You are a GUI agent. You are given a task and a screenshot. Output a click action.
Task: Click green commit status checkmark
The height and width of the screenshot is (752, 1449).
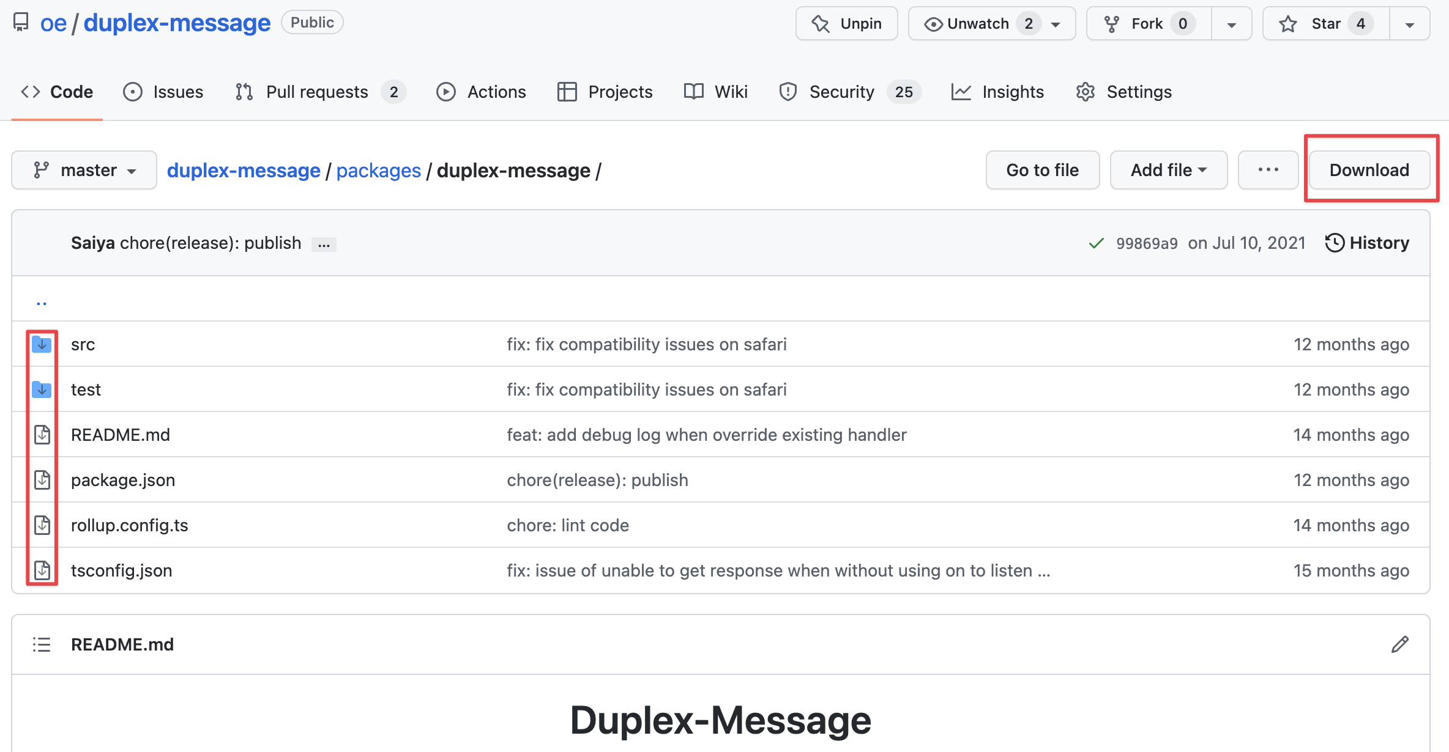(1096, 243)
